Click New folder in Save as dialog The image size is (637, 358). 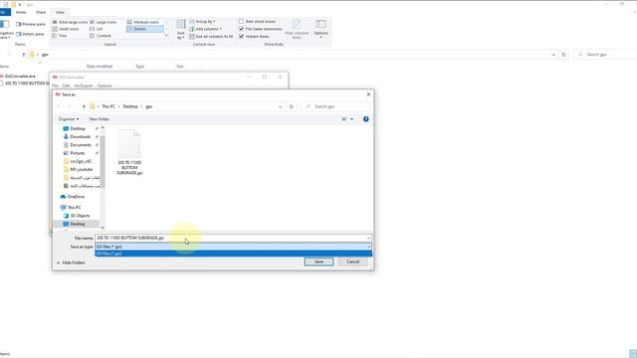click(x=100, y=119)
